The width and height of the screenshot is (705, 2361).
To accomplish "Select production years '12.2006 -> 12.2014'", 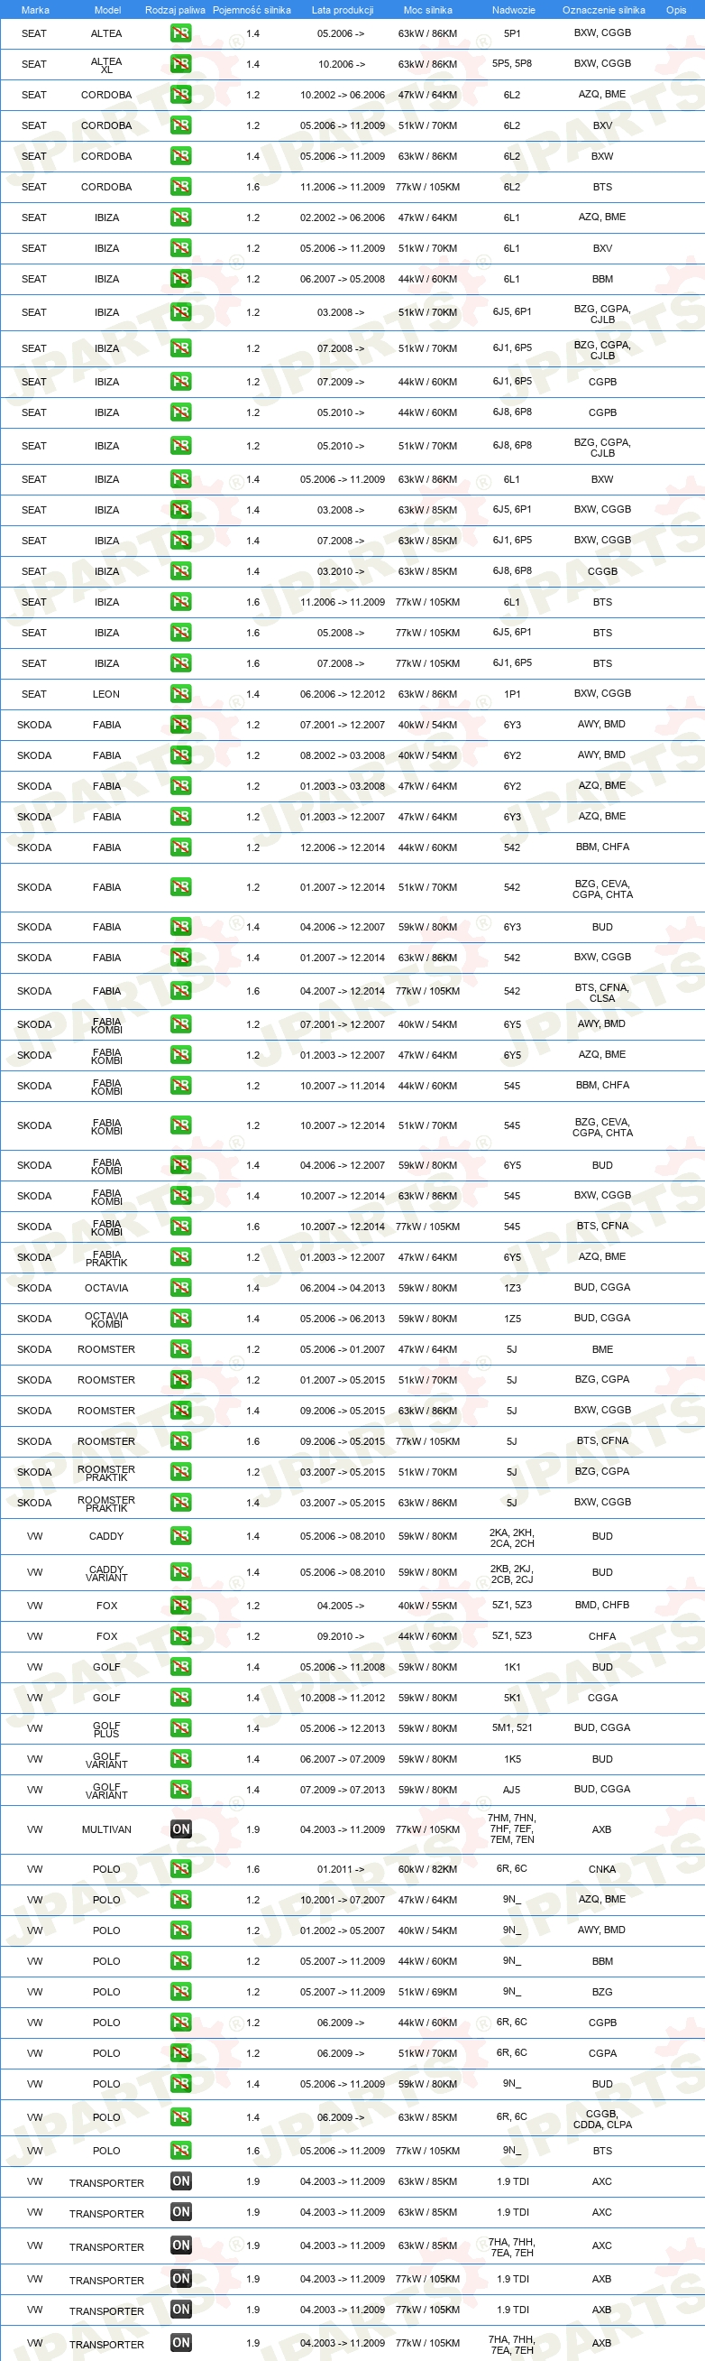I will pos(343,847).
